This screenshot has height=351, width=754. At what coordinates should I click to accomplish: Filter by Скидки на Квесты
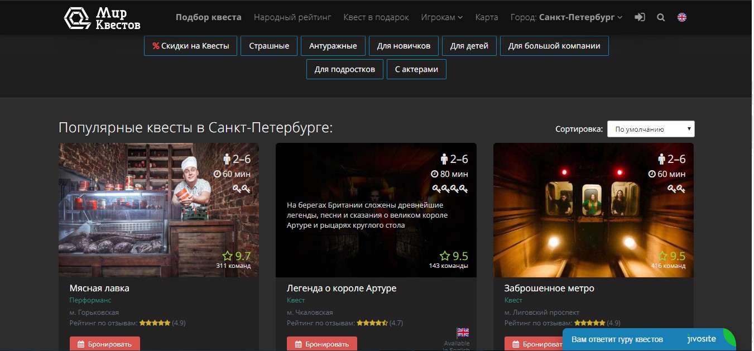[191, 46]
